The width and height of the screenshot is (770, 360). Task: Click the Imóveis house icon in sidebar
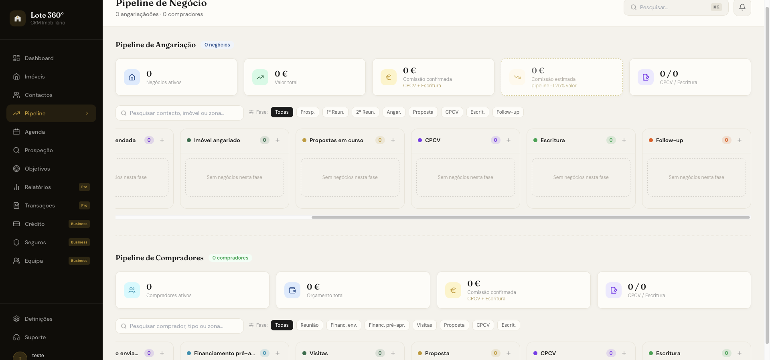tap(16, 76)
